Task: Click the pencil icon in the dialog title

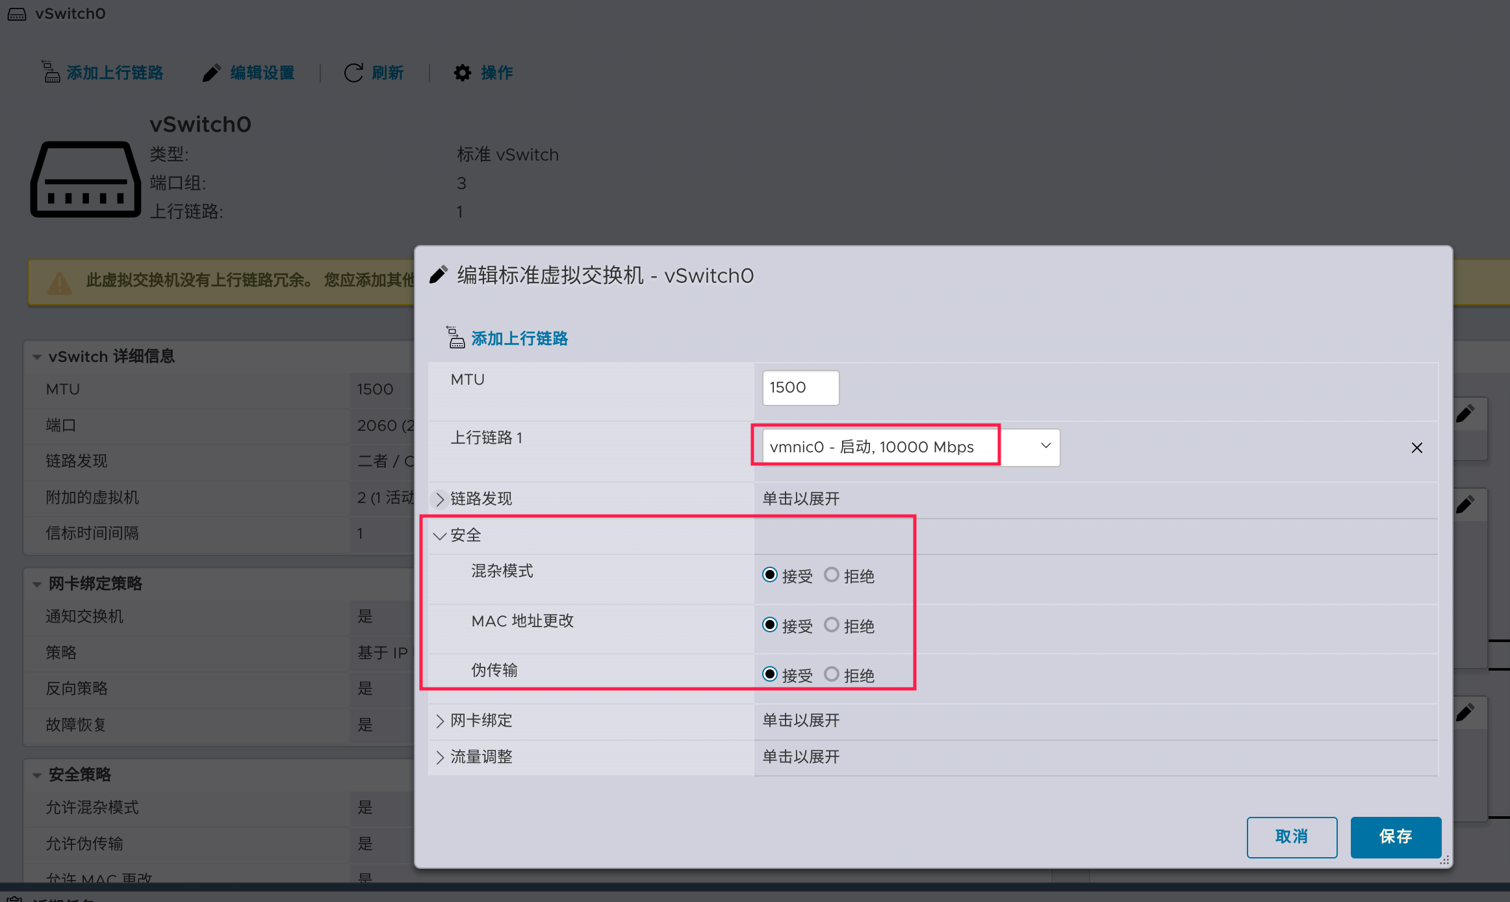Action: 439,275
